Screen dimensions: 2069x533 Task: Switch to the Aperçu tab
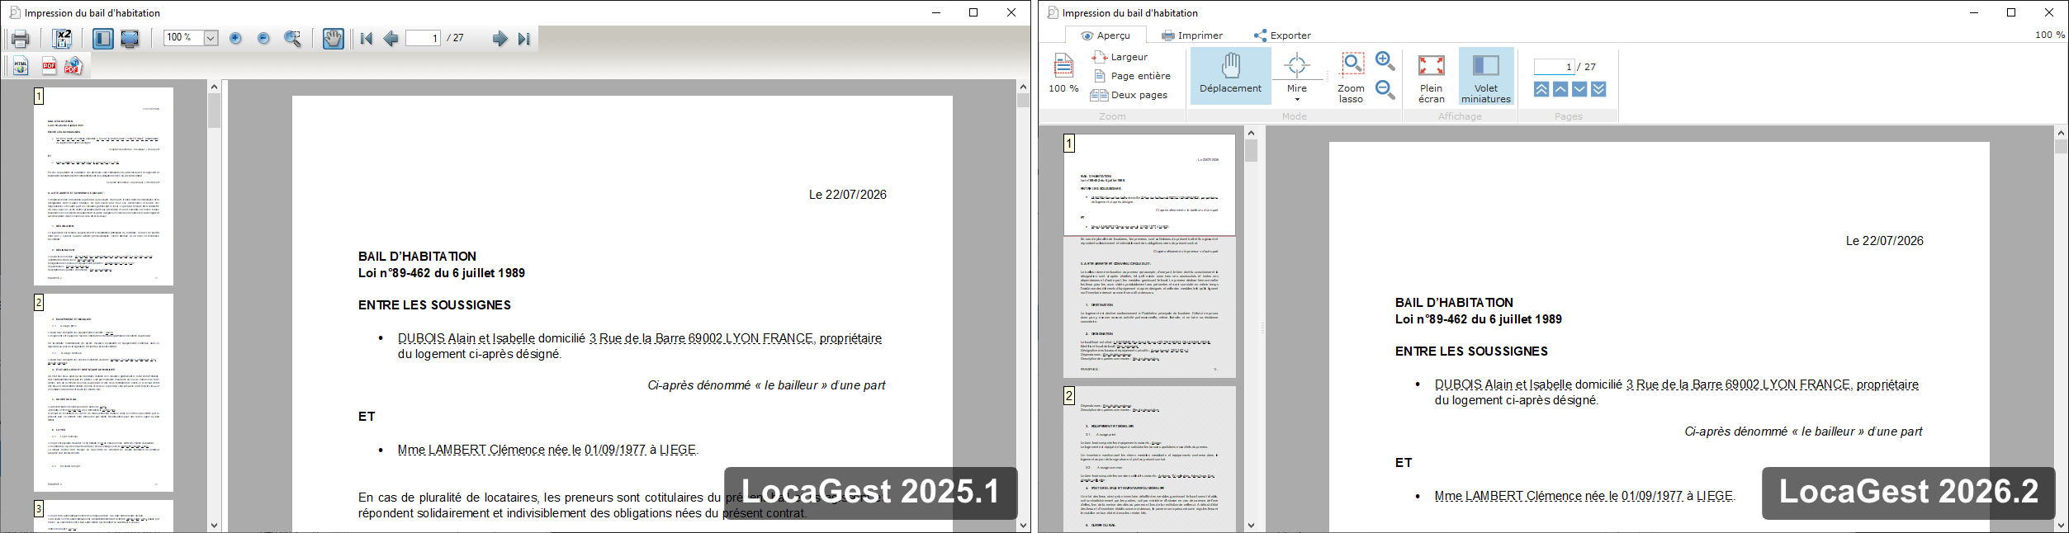click(x=1106, y=35)
